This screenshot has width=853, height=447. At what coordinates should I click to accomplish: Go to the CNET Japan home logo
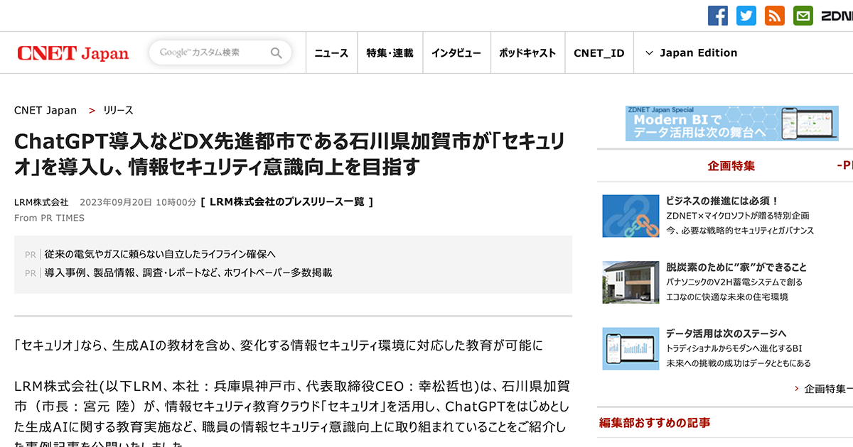[x=73, y=53]
